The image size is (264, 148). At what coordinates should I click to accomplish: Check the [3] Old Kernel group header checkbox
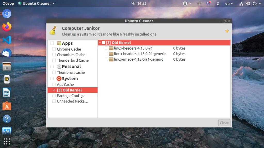click(x=104, y=43)
